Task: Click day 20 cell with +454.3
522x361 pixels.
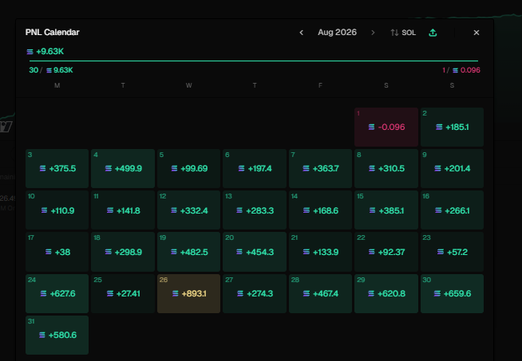Action: [x=255, y=252]
